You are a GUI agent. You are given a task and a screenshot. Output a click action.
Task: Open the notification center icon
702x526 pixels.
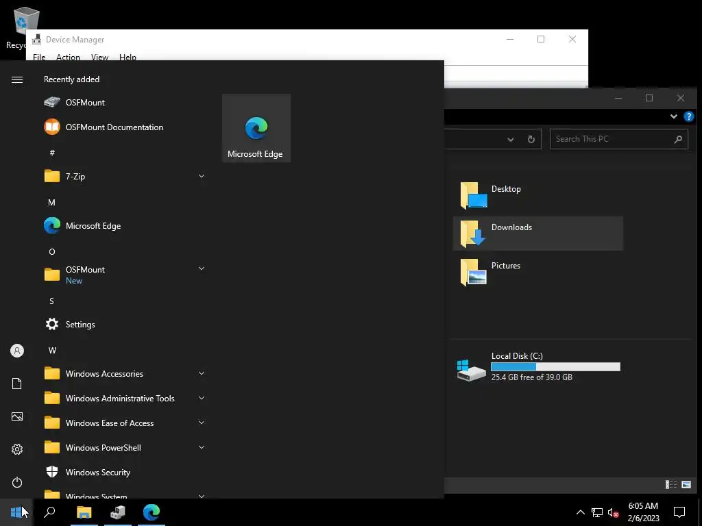pyautogui.click(x=679, y=512)
